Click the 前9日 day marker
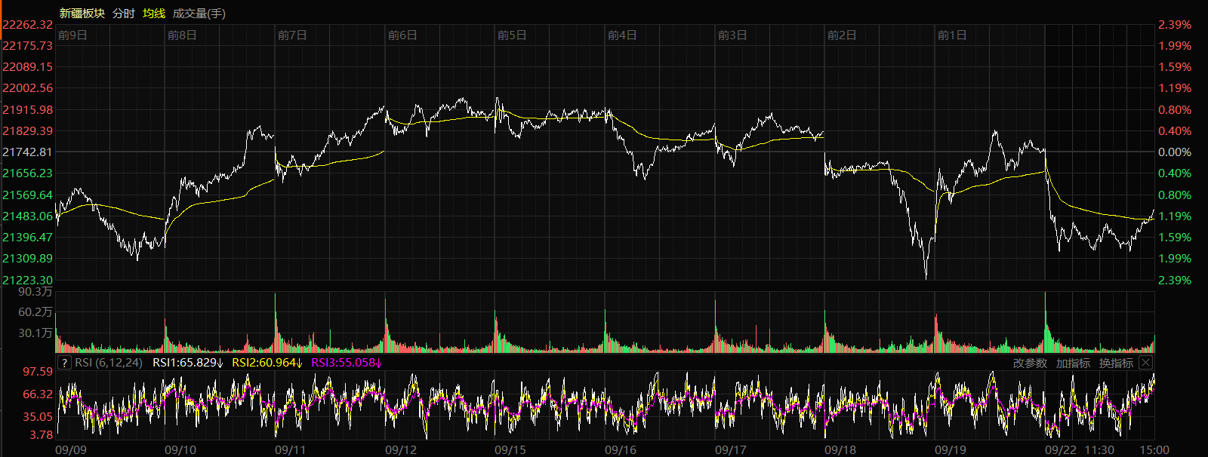 pyautogui.click(x=72, y=35)
